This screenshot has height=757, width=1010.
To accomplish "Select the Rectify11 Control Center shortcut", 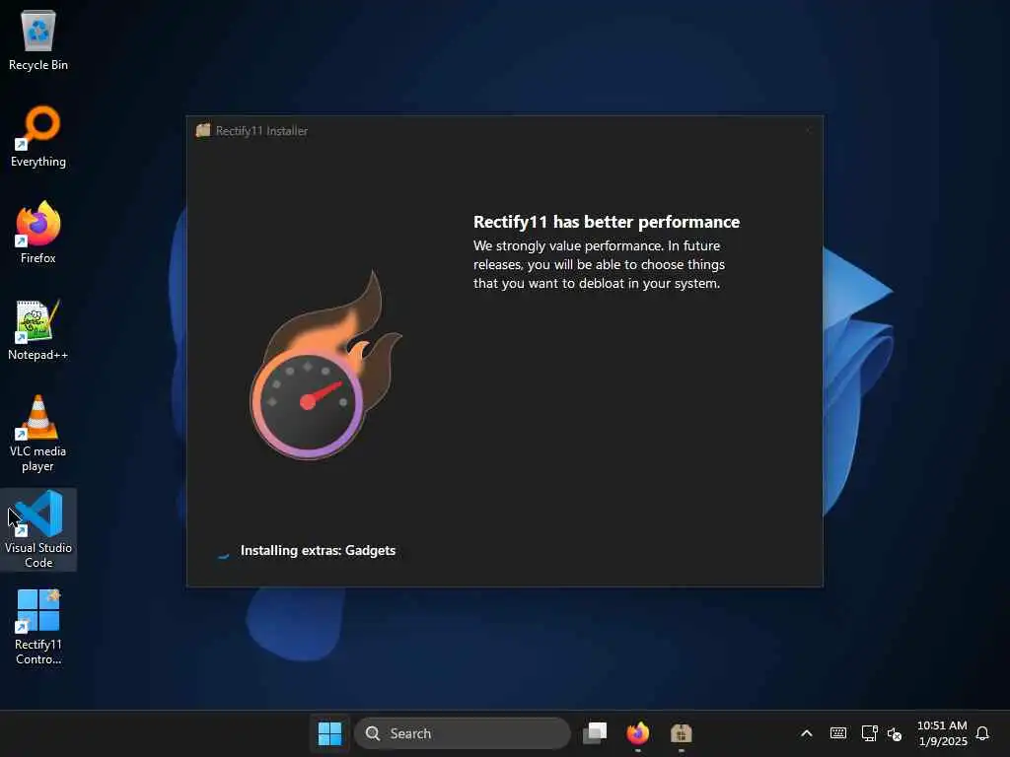I will pyautogui.click(x=38, y=627).
